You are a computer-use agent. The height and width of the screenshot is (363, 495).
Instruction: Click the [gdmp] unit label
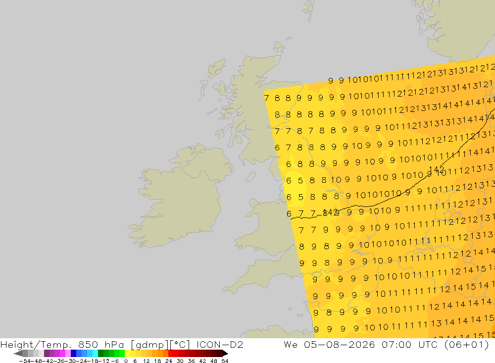click(150, 345)
